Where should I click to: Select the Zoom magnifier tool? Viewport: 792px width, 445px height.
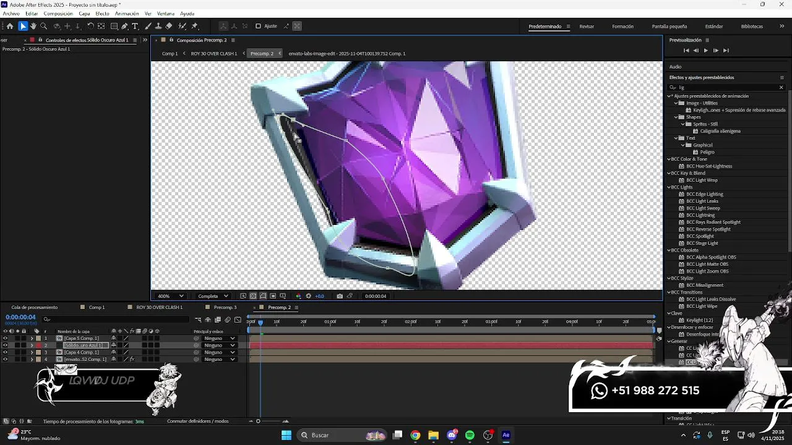[43, 26]
